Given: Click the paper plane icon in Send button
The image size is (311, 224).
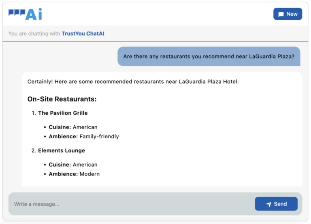Looking at the screenshot, I should [x=268, y=204].
